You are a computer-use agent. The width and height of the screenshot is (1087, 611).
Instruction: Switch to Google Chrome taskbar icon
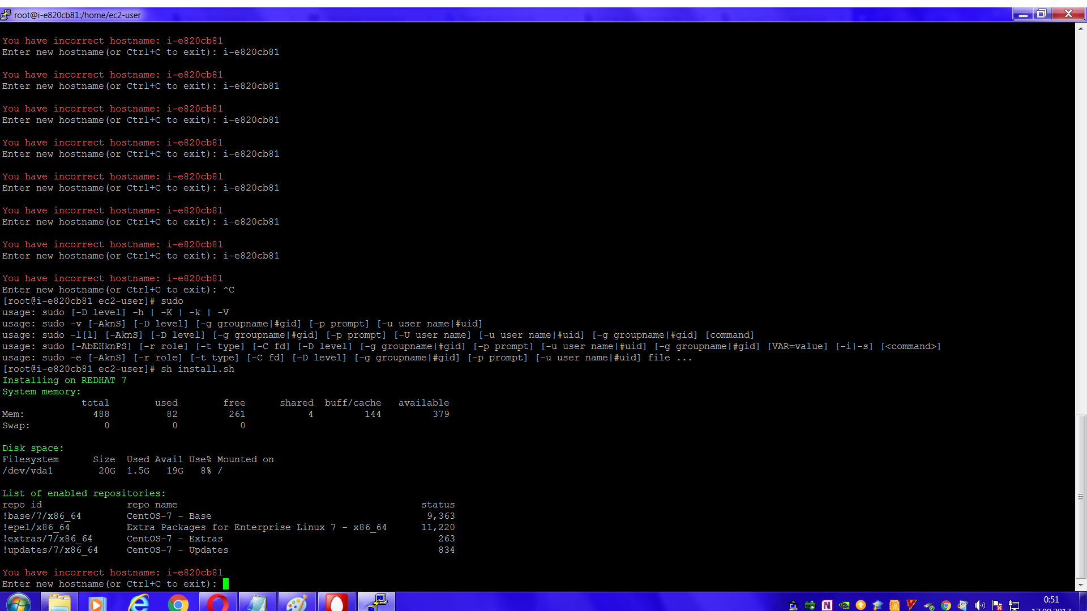pyautogui.click(x=178, y=603)
